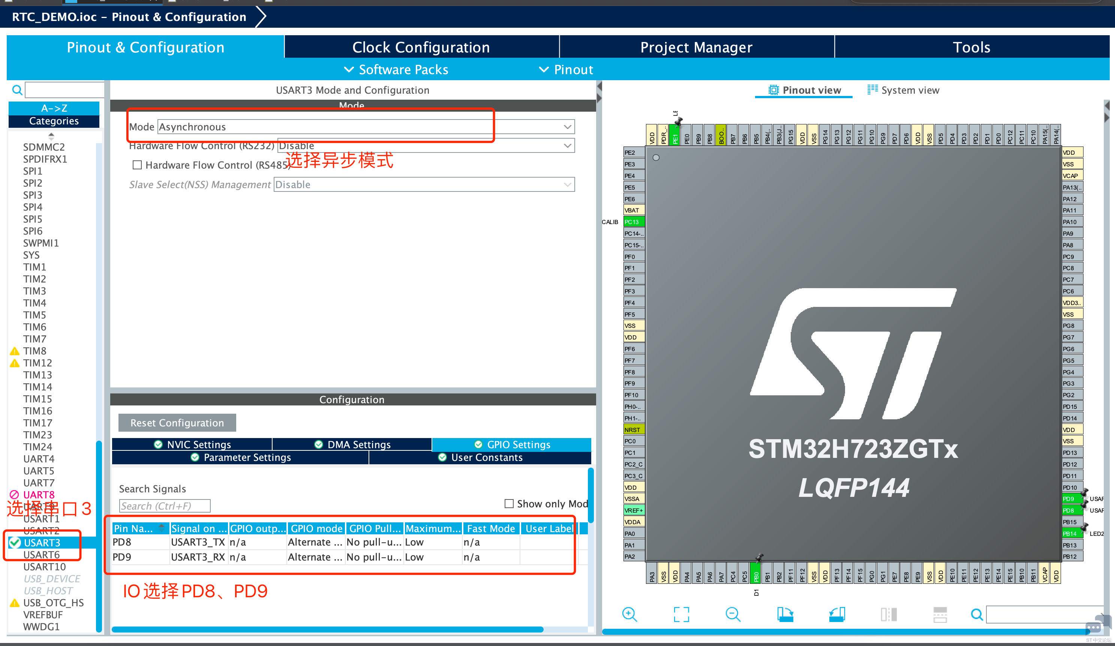Image resolution: width=1115 pixels, height=646 pixels.
Task: Switch to Pinout & Configuration tab
Action: click(x=145, y=47)
